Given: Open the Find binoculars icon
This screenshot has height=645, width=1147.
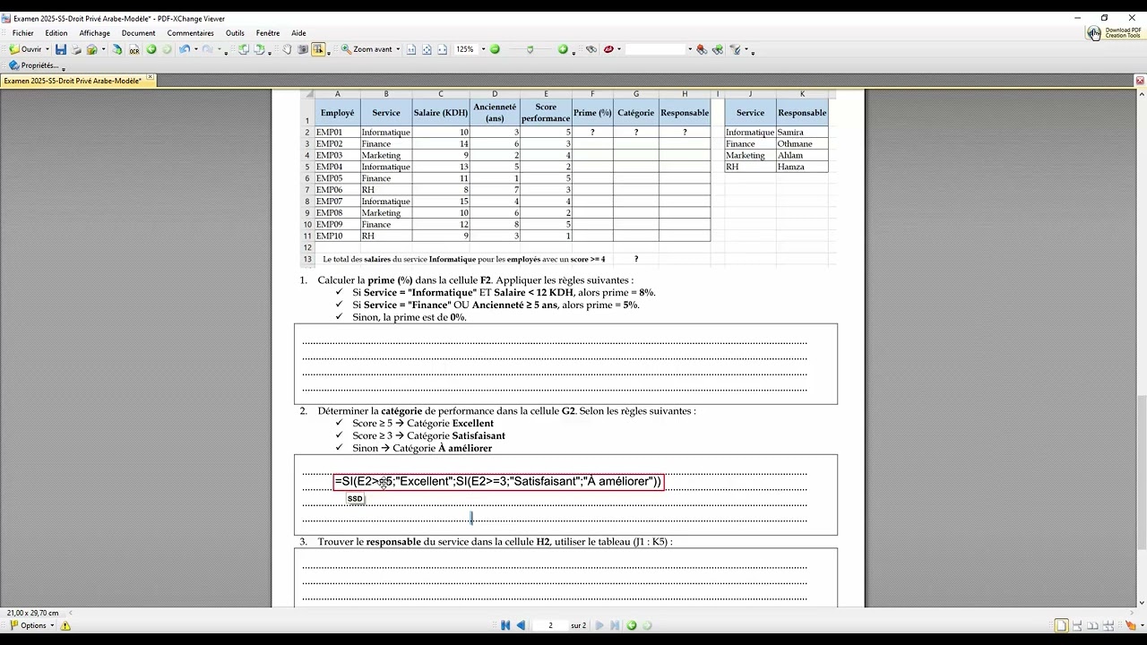Looking at the screenshot, I should (591, 49).
